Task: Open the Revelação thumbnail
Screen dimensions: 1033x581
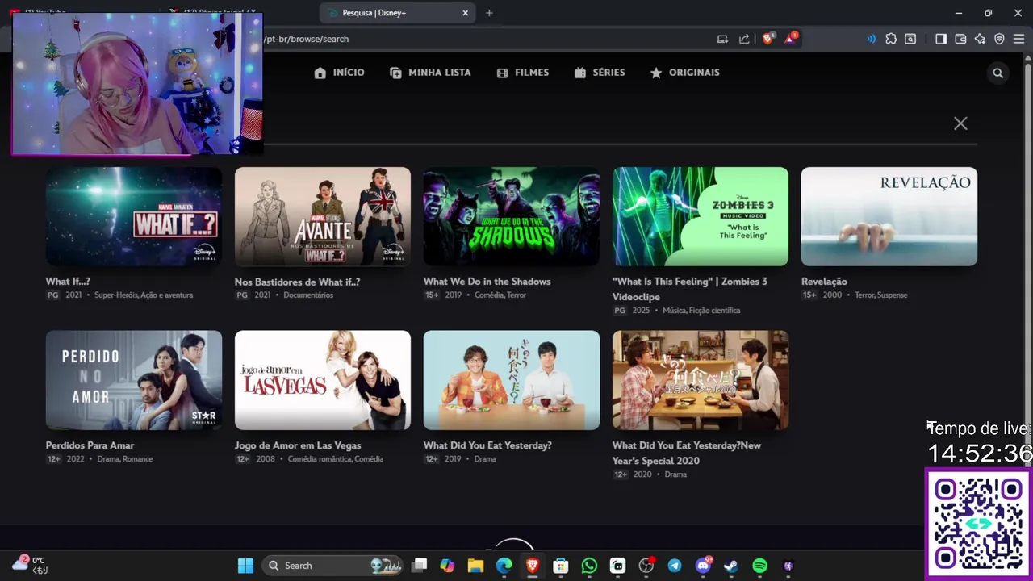Action: [889, 216]
